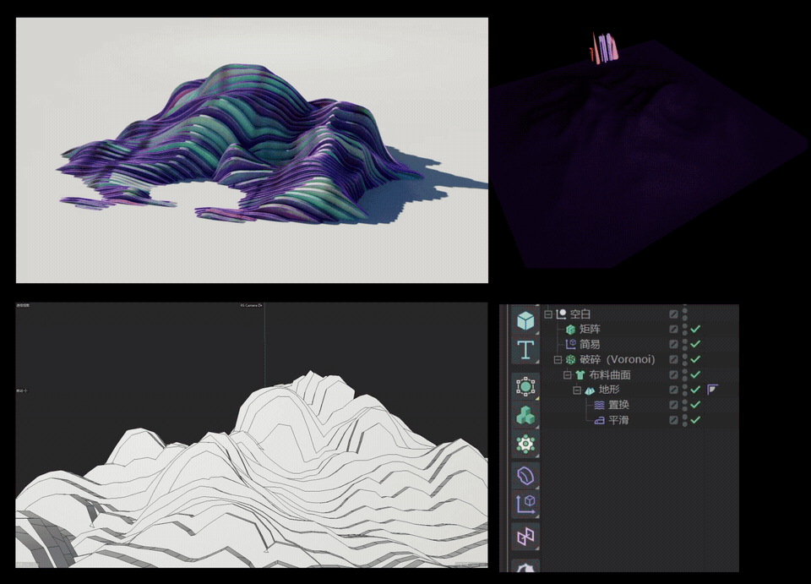
Task: Select the 平滑 object name
Action: (x=618, y=420)
